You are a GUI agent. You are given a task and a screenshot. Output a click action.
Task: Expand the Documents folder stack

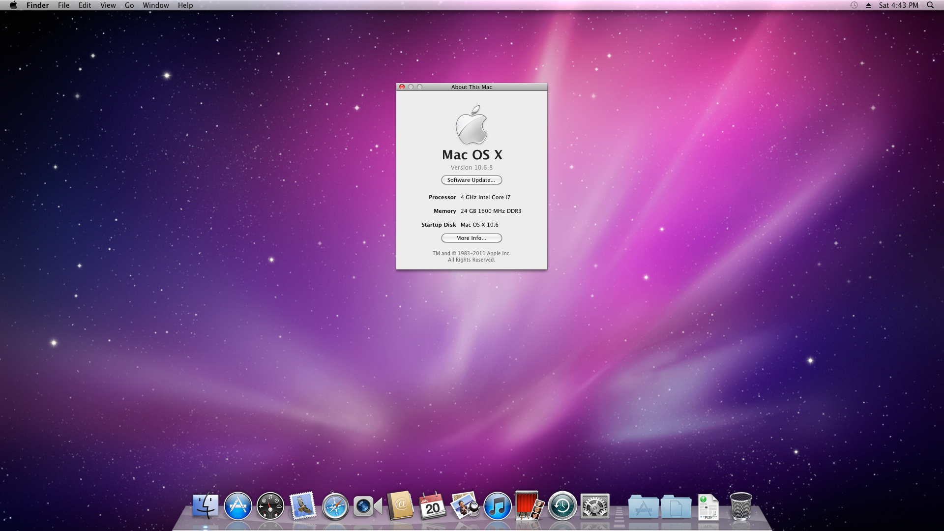click(x=676, y=507)
